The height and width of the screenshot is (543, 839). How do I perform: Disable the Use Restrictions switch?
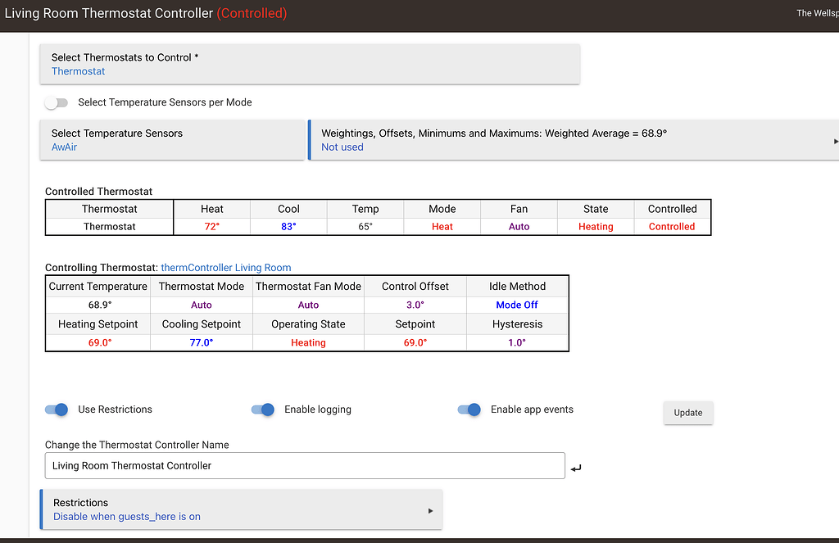coord(57,410)
